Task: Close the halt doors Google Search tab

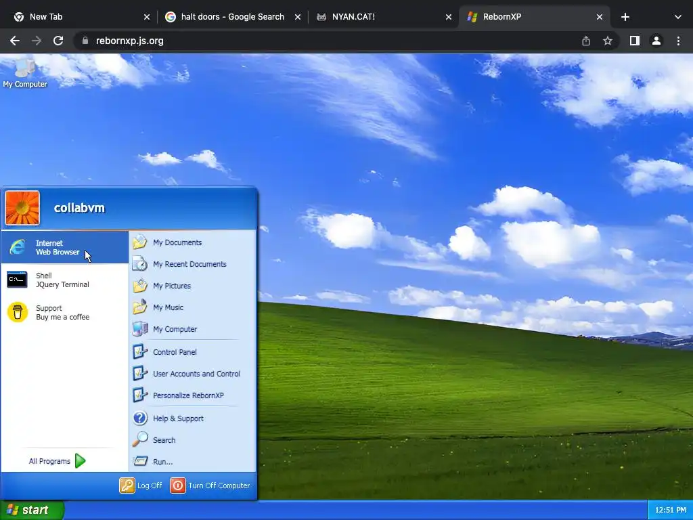Action: (x=298, y=17)
